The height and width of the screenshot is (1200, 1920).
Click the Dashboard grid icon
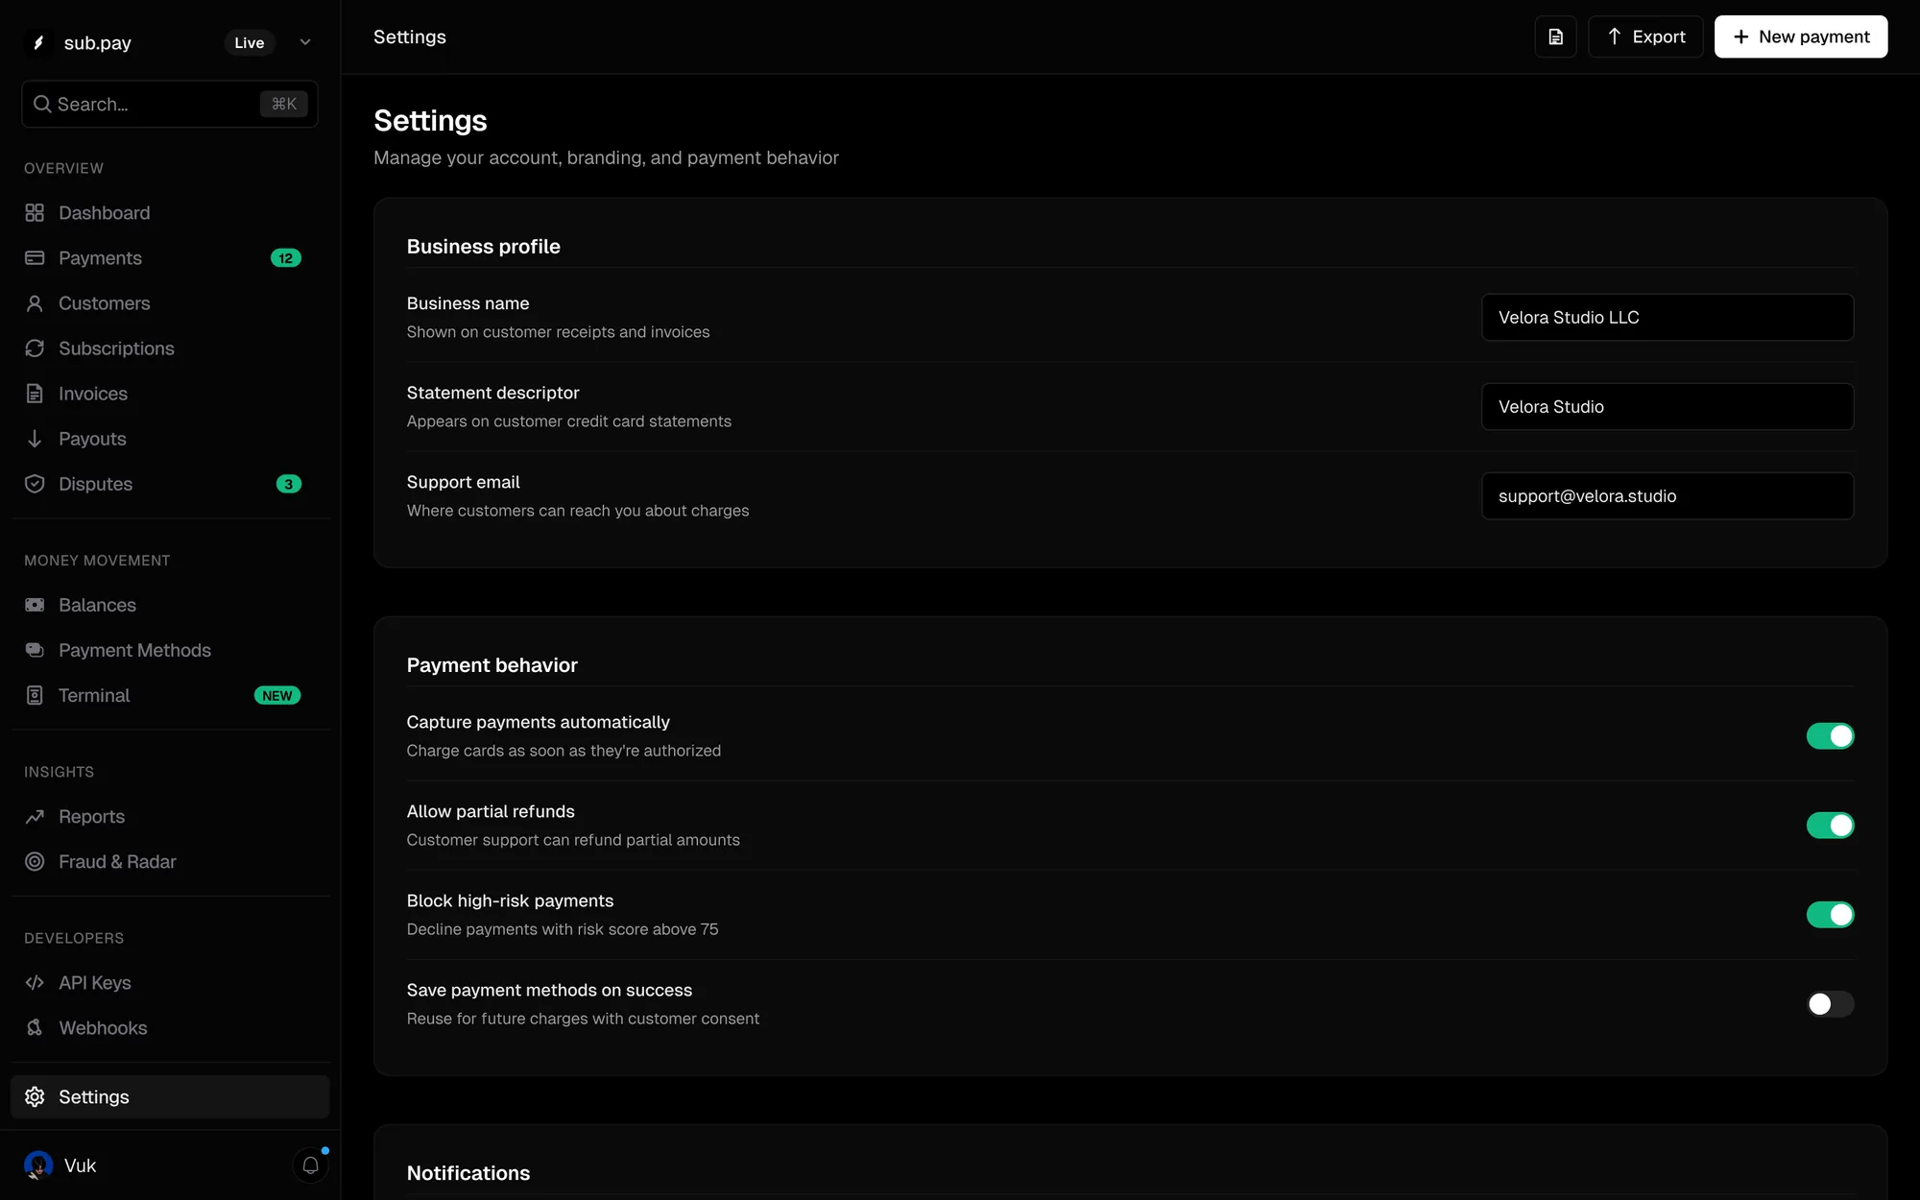point(35,213)
